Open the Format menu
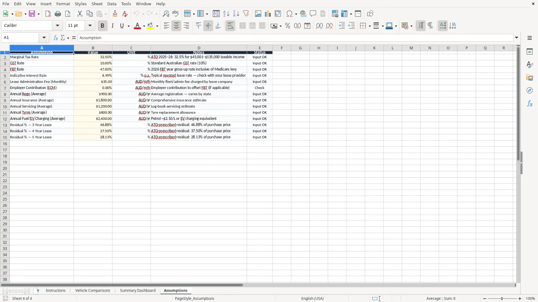The height and width of the screenshot is (302, 538). [x=63, y=4]
